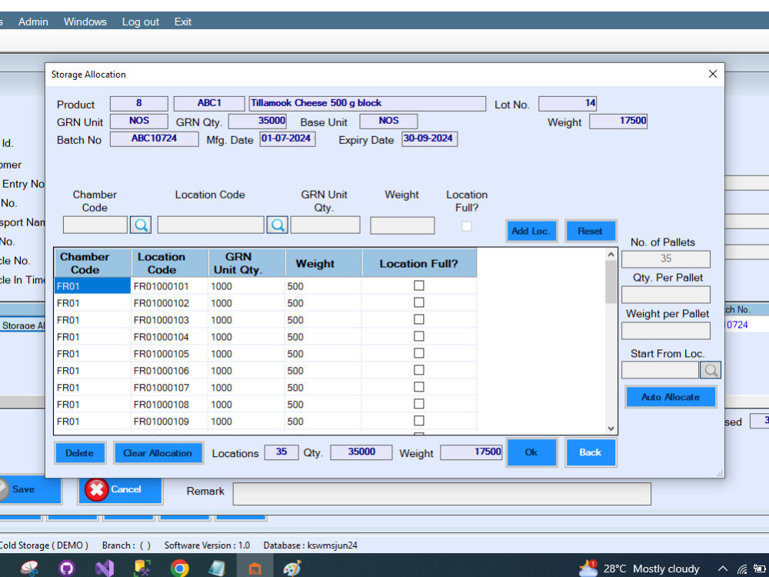Focus the Chamber Code input field
Viewport: 769px width, 577px height.
pos(95,225)
